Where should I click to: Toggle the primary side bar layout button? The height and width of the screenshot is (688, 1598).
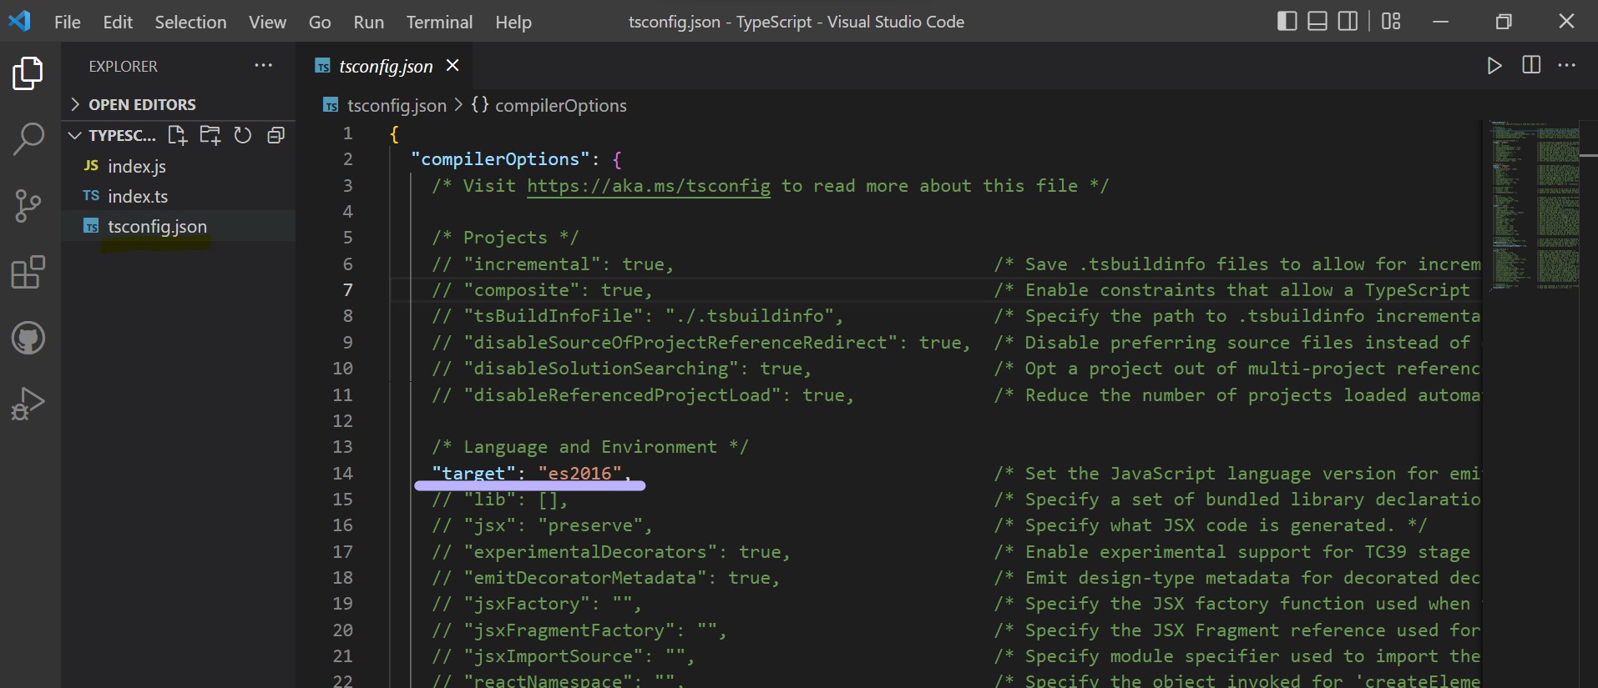pyautogui.click(x=1287, y=22)
